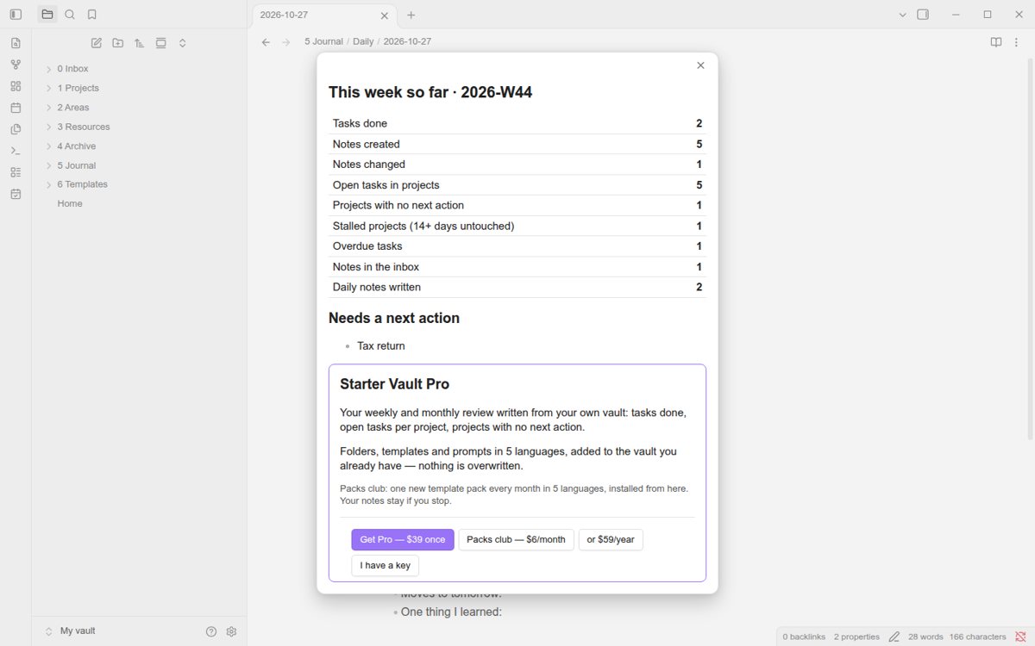Open today's daily note calendar icon
Image resolution: width=1035 pixels, height=646 pixels.
tap(16, 108)
